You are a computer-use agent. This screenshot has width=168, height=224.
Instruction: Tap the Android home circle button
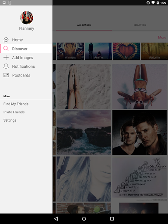84,219
